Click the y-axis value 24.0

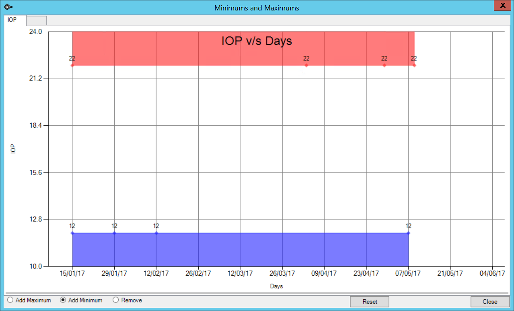click(x=35, y=32)
